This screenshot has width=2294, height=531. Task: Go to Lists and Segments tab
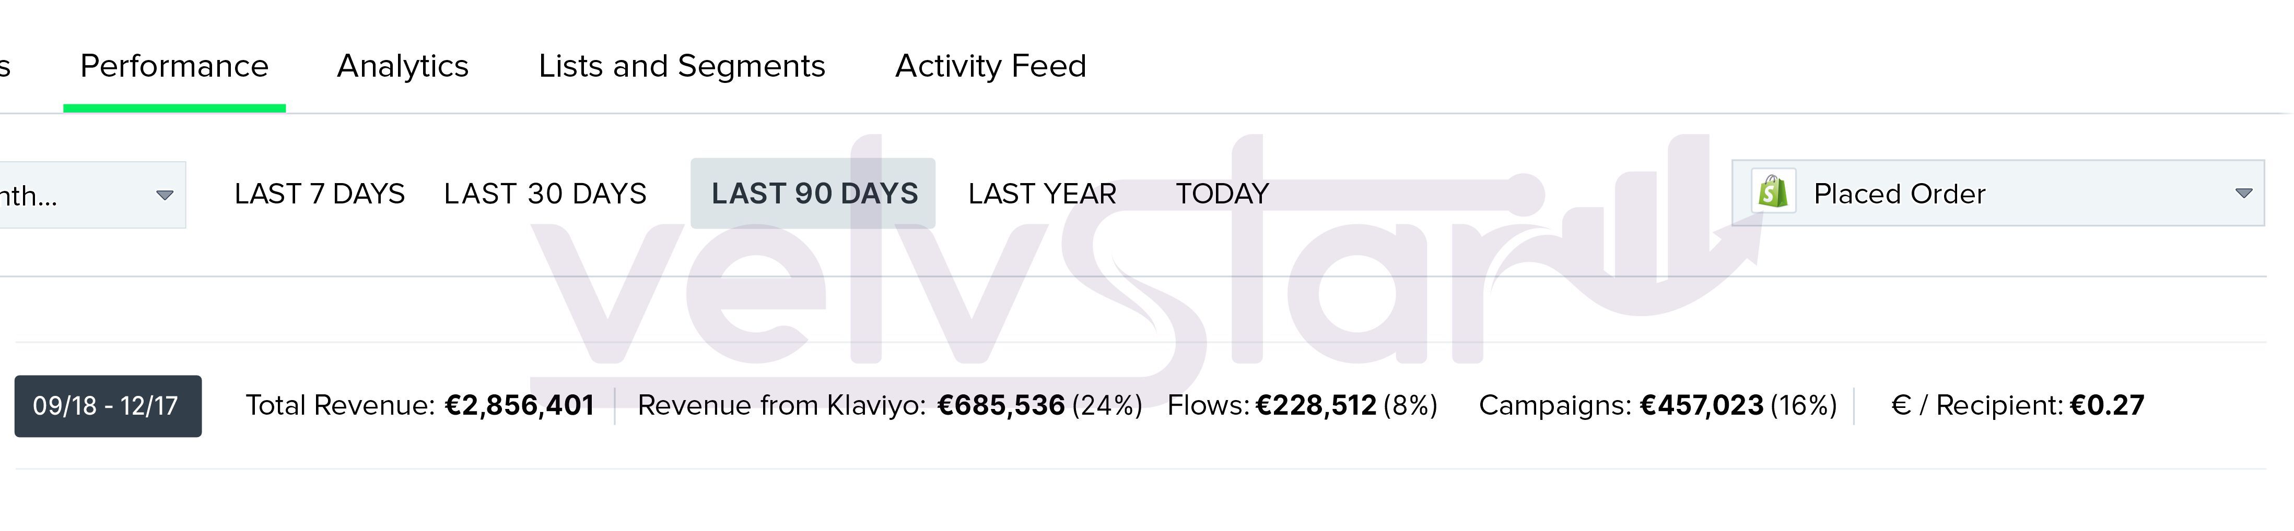681,66
